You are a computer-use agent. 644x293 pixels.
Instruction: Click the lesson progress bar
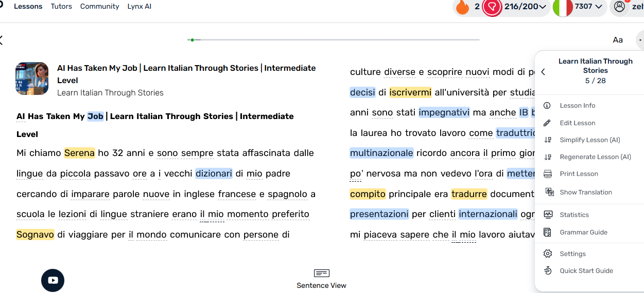pyautogui.click(x=333, y=40)
